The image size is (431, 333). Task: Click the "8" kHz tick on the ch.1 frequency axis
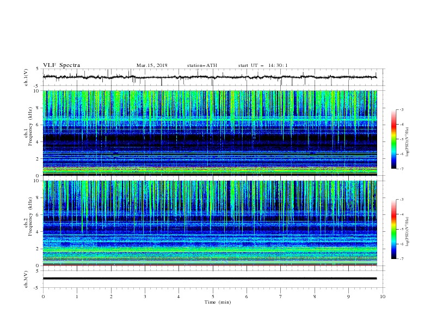tap(38, 108)
